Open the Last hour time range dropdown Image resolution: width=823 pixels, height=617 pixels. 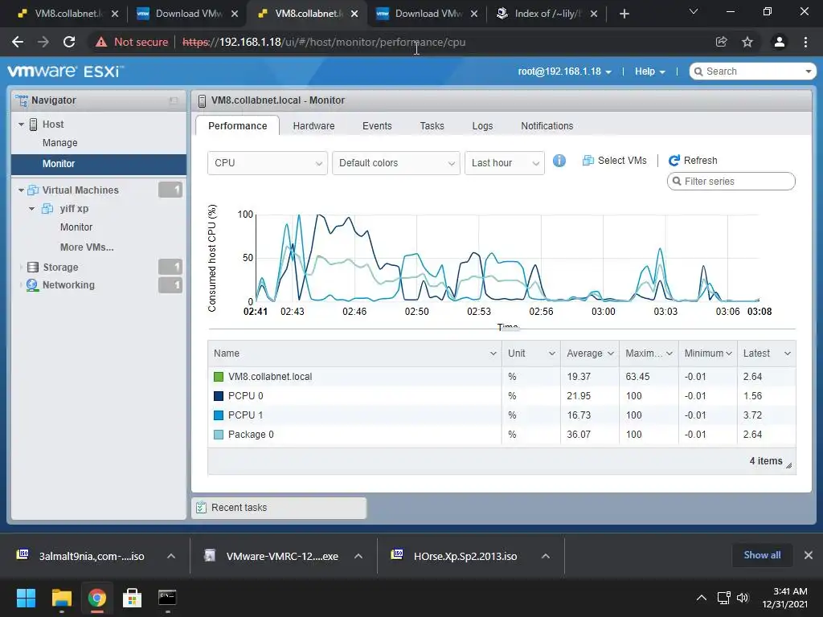(505, 163)
